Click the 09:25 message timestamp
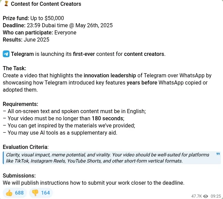Image resolution: width=223 pixels, height=199 pixels. click(216, 196)
